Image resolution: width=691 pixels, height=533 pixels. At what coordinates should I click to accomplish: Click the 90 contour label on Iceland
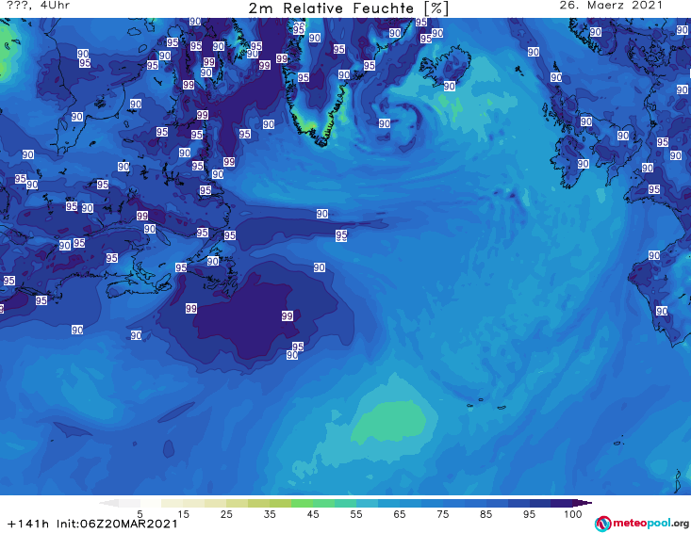point(449,86)
